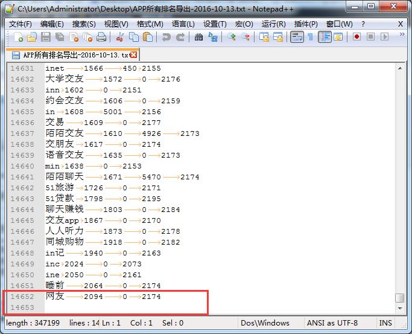Click the text 大学交友 on line 14632
Screen dimensions: 412x334
pyautogui.click(x=65, y=79)
